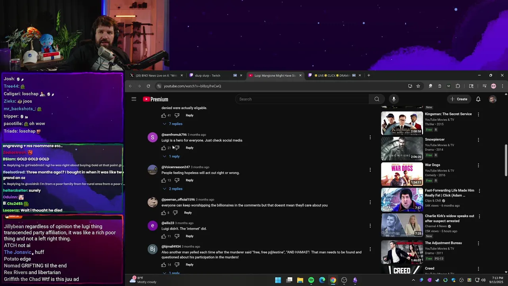Click the page vertical scrollbar
Viewport: 508px width, 286px height.
[506, 160]
